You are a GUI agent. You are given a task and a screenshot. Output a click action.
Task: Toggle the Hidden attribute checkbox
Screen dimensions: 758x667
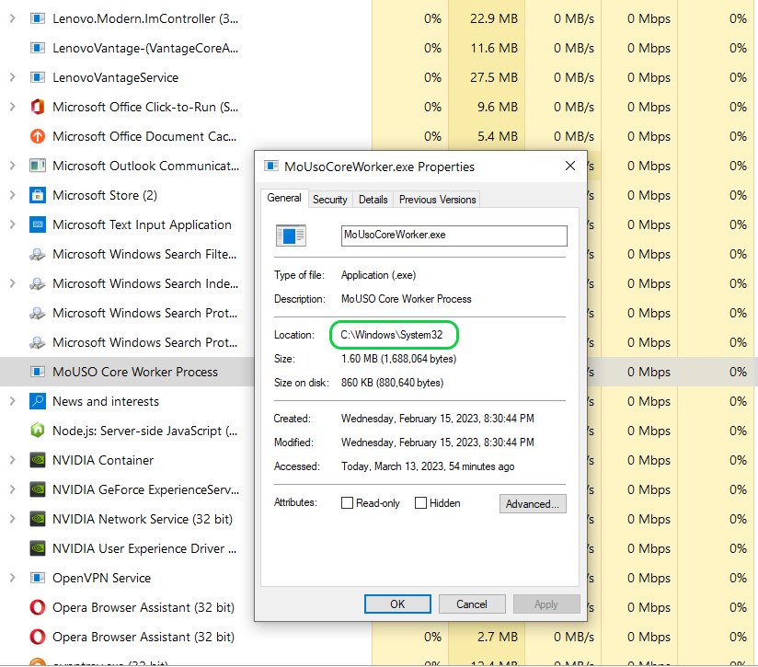click(420, 503)
